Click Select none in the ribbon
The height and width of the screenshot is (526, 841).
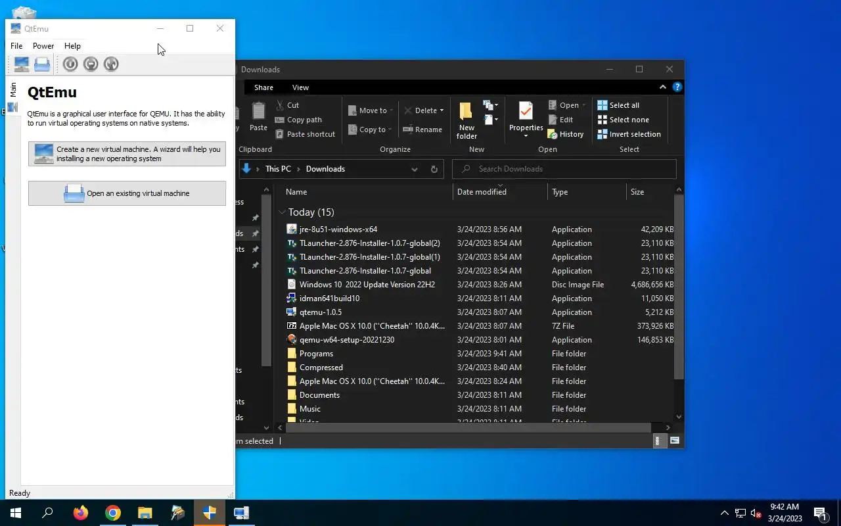click(x=623, y=120)
